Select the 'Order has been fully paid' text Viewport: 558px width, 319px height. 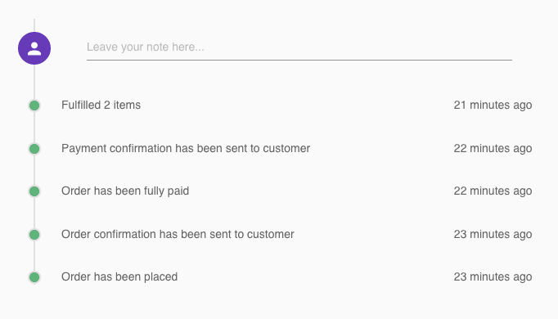[125, 191]
